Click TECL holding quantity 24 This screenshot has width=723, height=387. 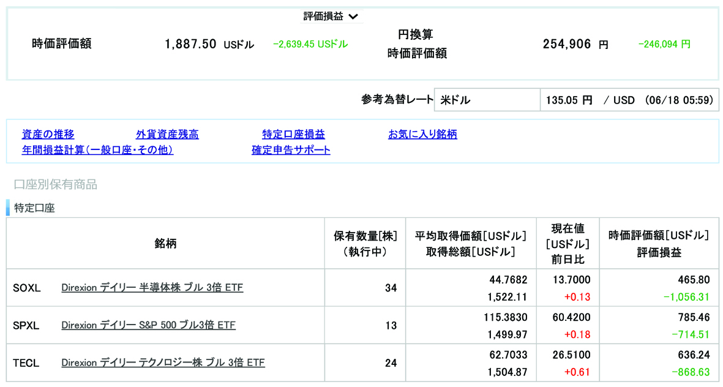pyautogui.click(x=391, y=363)
